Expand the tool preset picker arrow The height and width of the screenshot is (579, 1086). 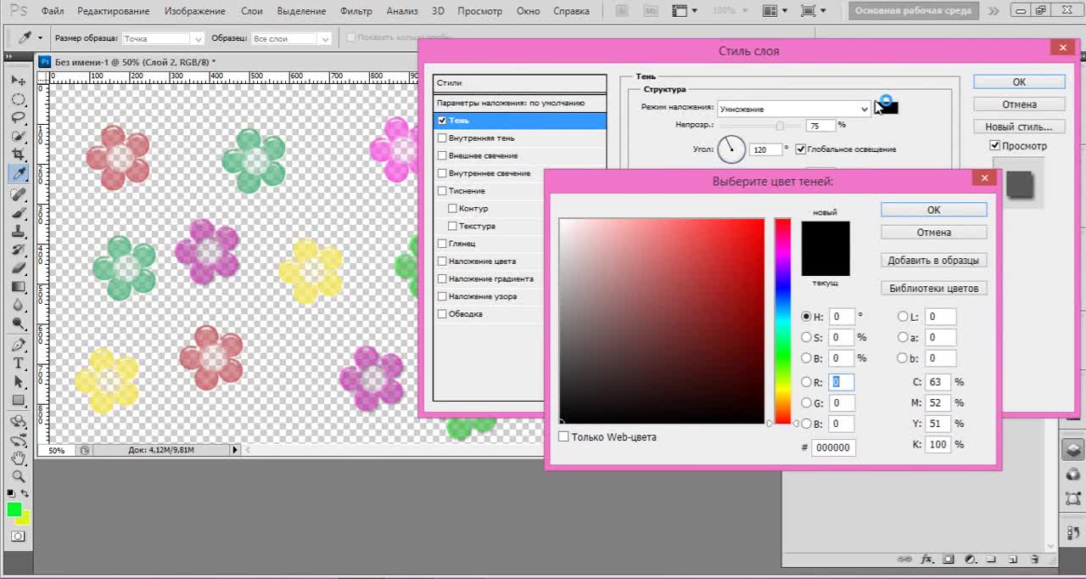tap(41, 39)
